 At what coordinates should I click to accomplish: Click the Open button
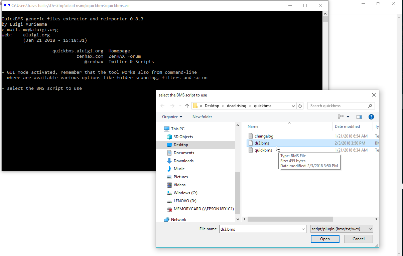click(x=325, y=239)
